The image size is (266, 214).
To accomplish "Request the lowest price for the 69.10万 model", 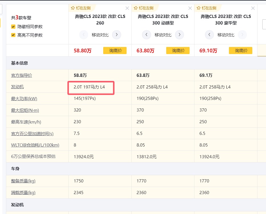I will [x=240, y=51].
